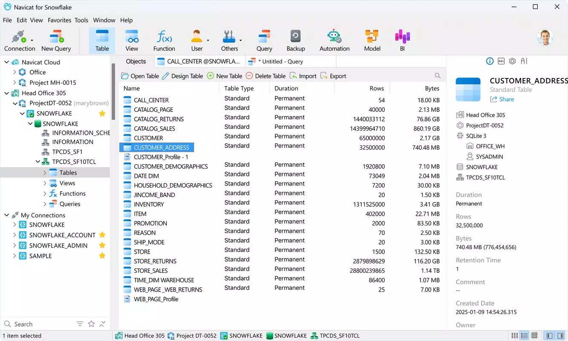This screenshot has width=568, height=341.
Task: Open the Model tool
Action: click(x=372, y=40)
